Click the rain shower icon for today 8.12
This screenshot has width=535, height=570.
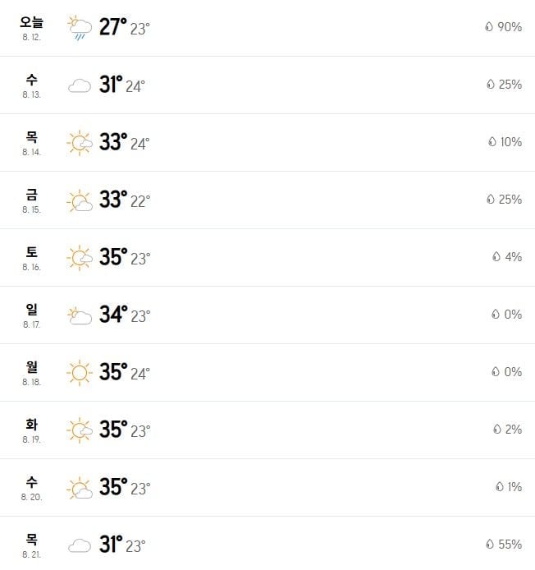click(x=80, y=28)
